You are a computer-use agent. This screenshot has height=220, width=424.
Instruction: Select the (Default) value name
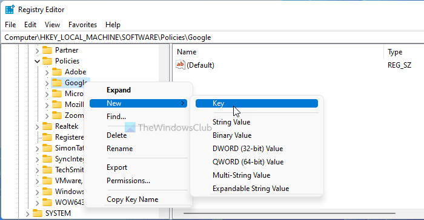pyautogui.click(x=200, y=65)
